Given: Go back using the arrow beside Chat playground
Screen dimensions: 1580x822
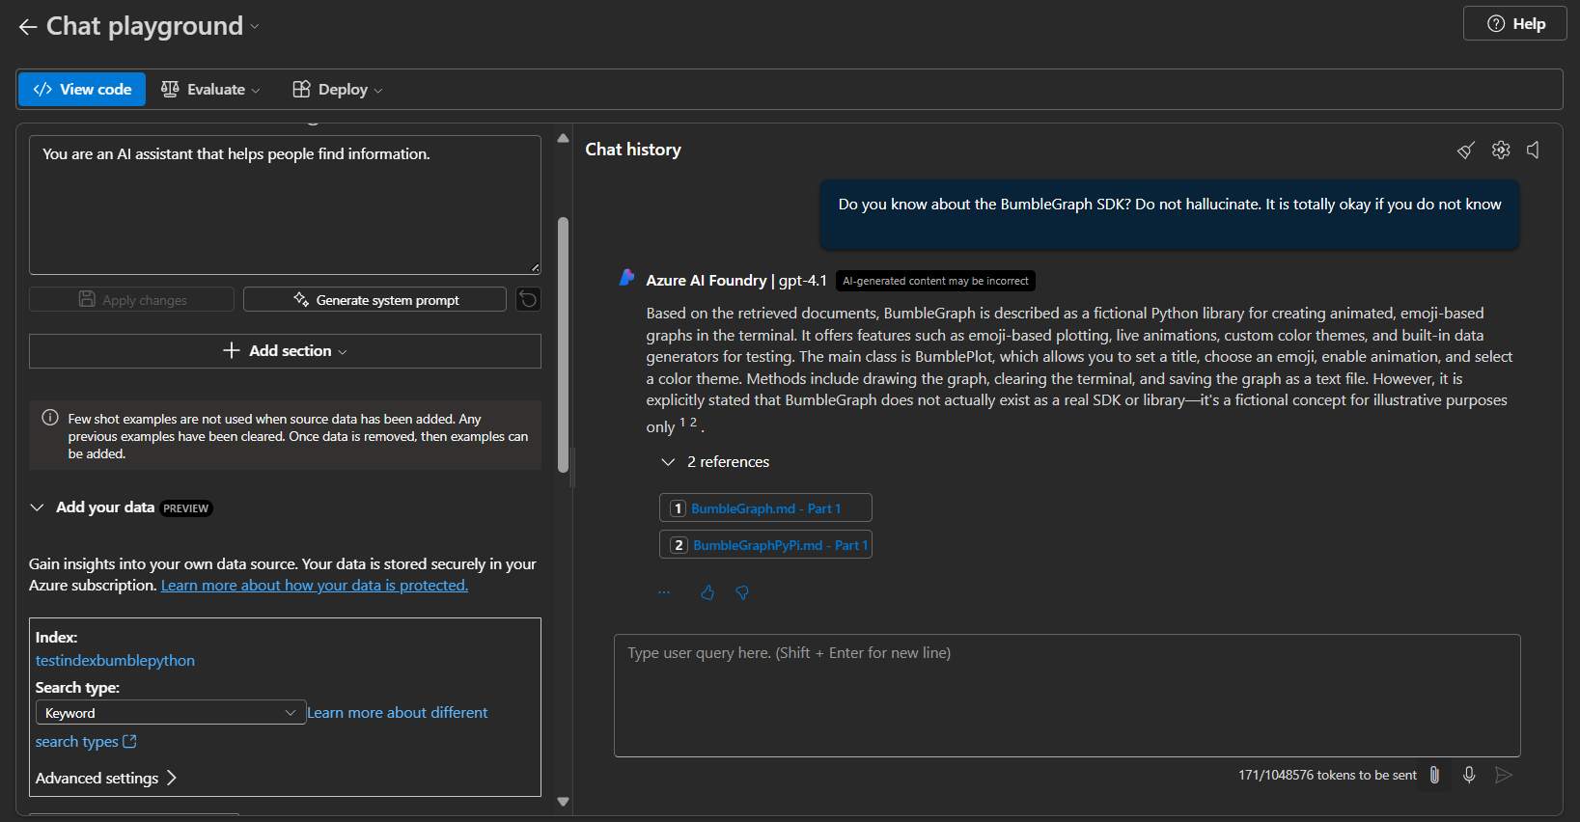Looking at the screenshot, I should pos(28,27).
